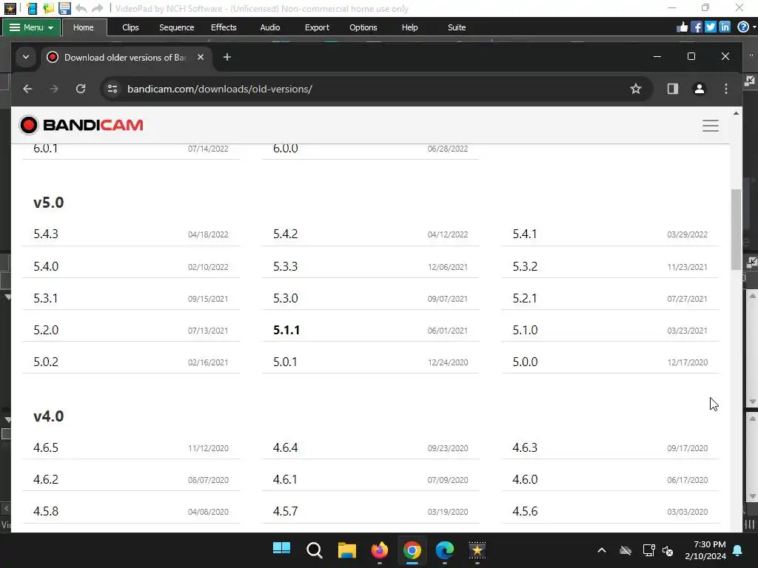The height and width of the screenshot is (568, 758).
Task: Open the Chrome three-dot menu
Action: [x=725, y=89]
